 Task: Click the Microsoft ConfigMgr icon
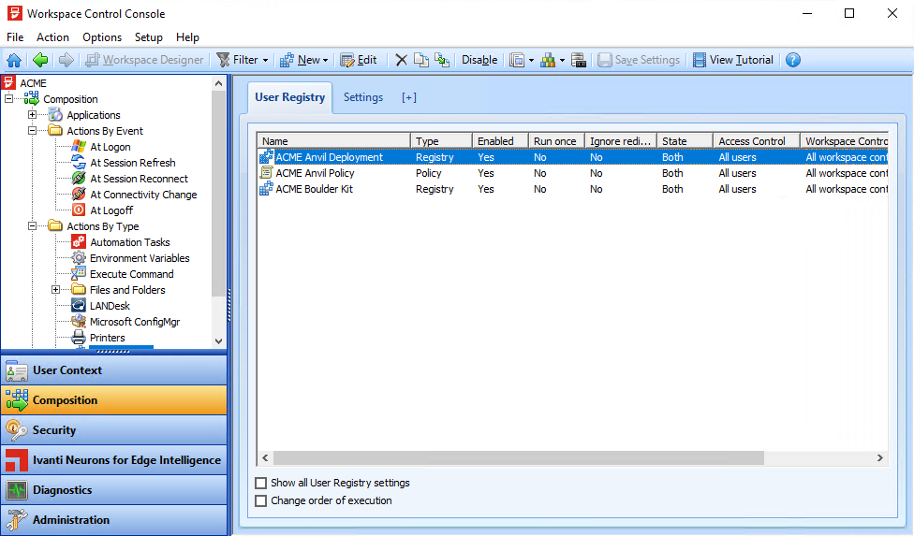(79, 321)
